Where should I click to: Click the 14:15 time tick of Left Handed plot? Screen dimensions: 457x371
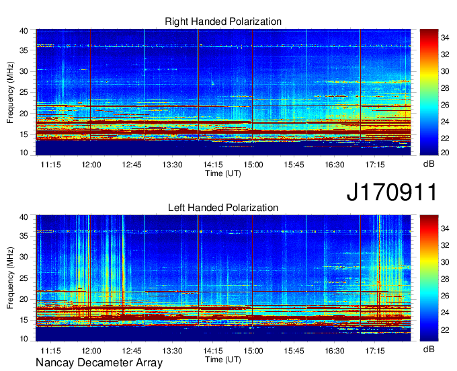[213, 351]
